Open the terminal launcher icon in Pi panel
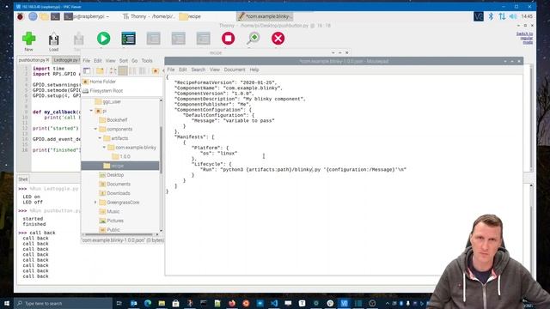 click(x=55, y=16)
